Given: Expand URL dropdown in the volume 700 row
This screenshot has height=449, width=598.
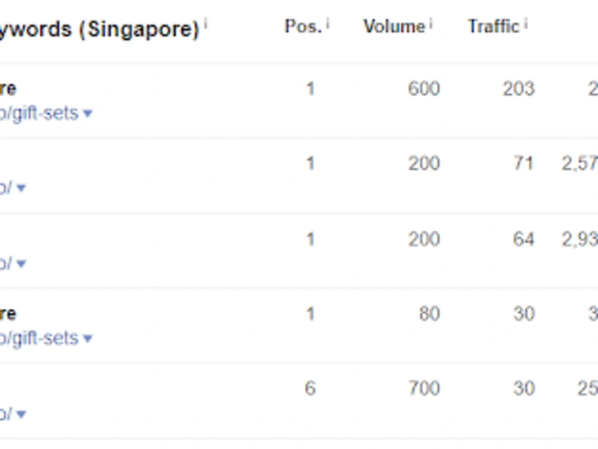Looking at the screenshot, I should pos(22,414).
